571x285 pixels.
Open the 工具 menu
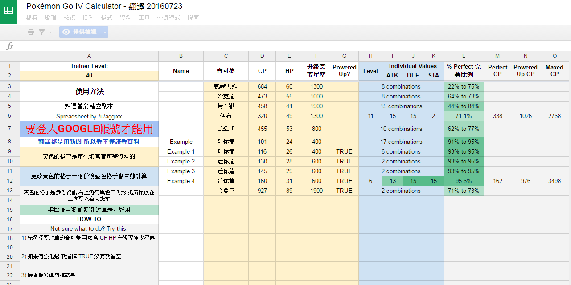pos(144,17)
